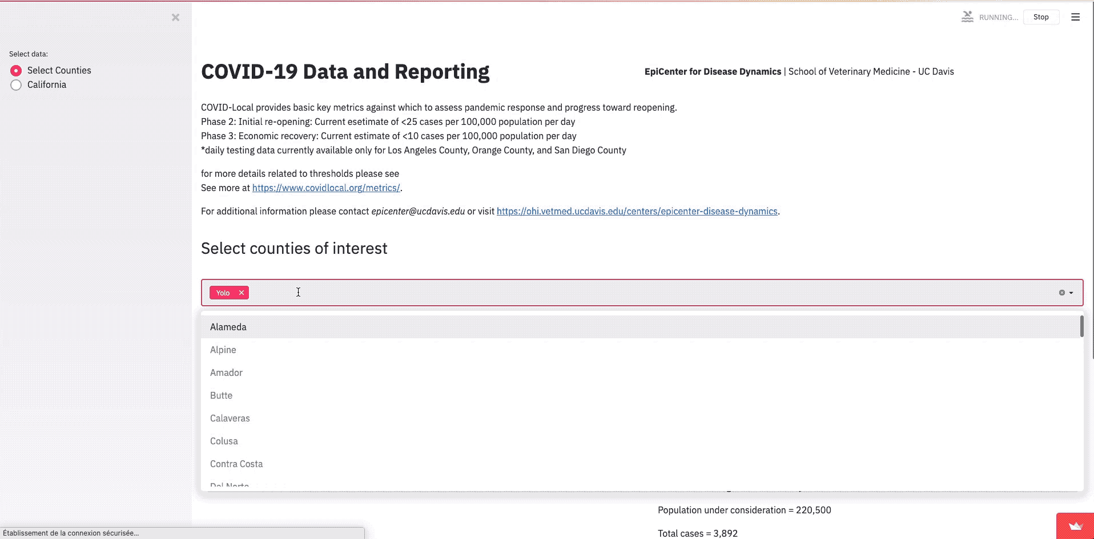Screen dimensions: 1094x539
Task: Open the covidlocal.org metrics link
Action: point(326,188)
